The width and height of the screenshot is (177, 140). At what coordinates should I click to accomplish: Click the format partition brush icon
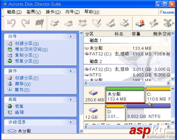pos(111,23)
